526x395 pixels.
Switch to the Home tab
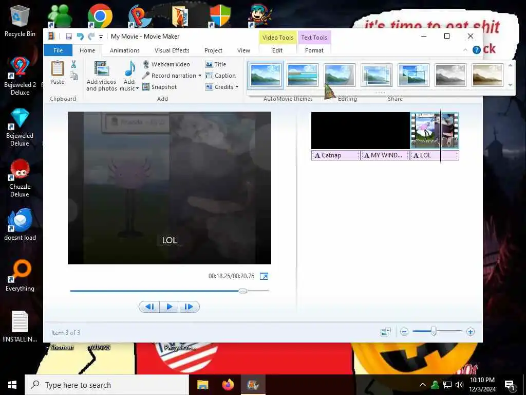click(87, 50)
